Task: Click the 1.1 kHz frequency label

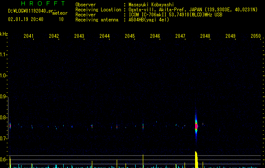Action: pos(3,55)
